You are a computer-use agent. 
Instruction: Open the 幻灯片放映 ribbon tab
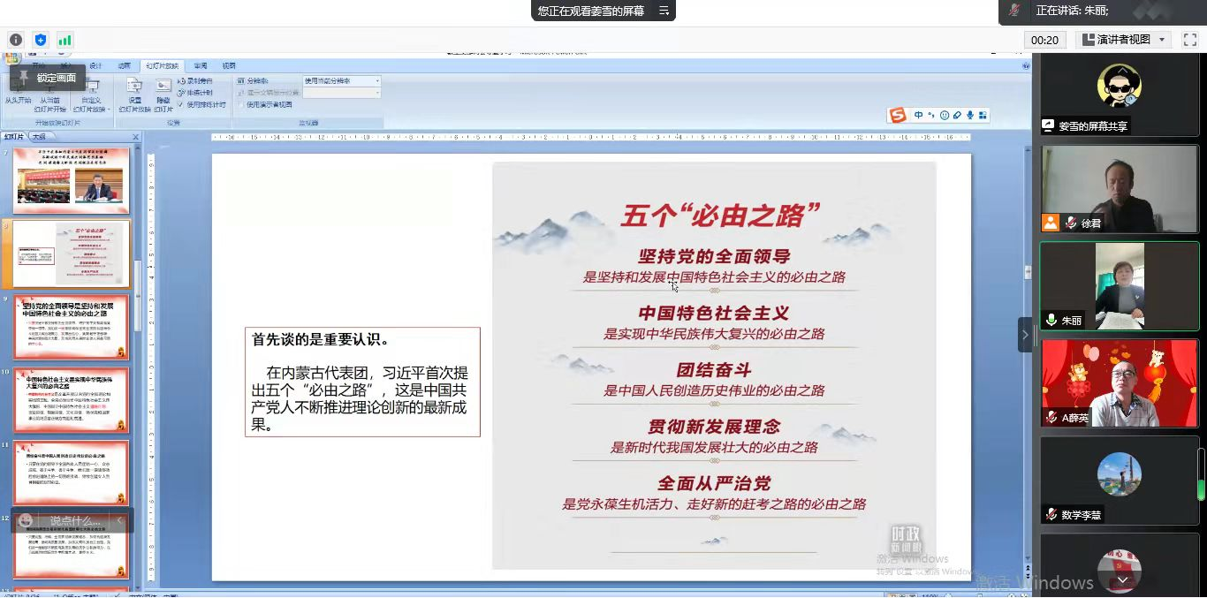pyautogui.click(x=162, y=65)
